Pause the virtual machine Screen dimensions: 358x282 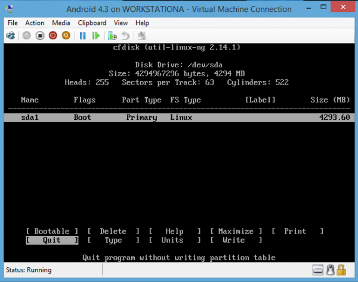[83, 36]
